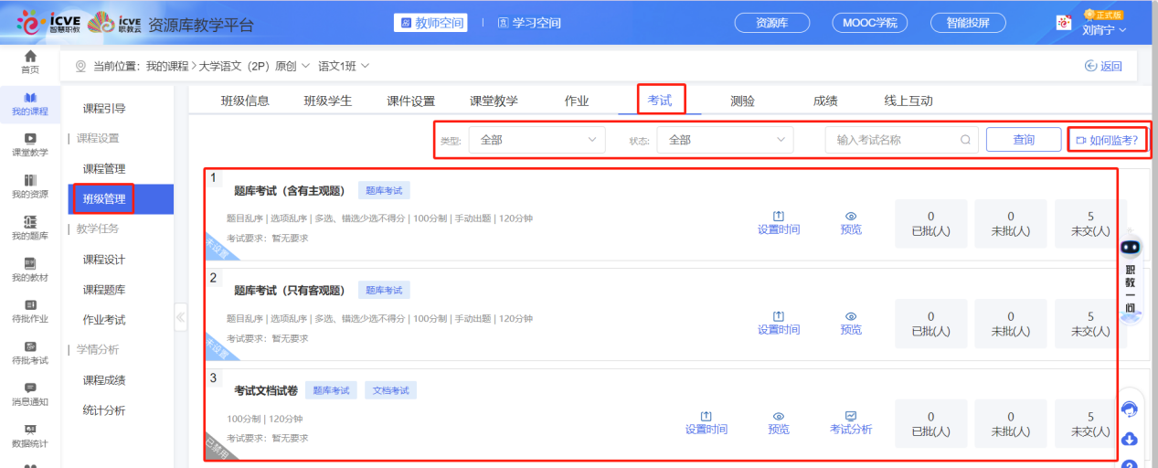The width and height of the screenshot is (1158, 468).
Task: Collapse the left course menu panel arrow
Action: (x=180, y=317)
